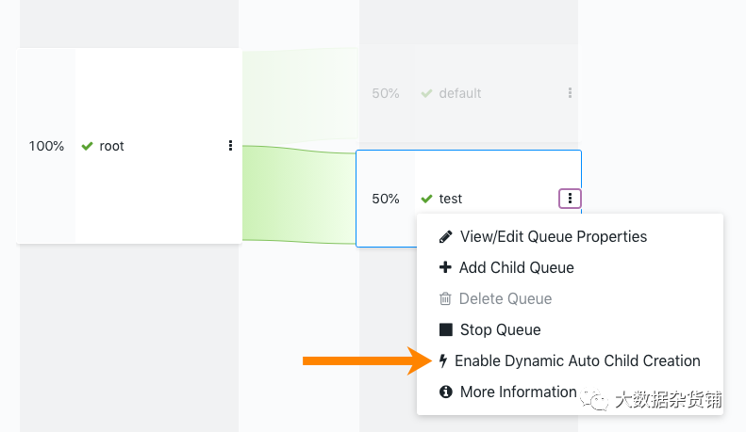This screenshot has height=432, width=746.
Task: Select Stop Queue in the context menu
Action: tap(500, 330)
